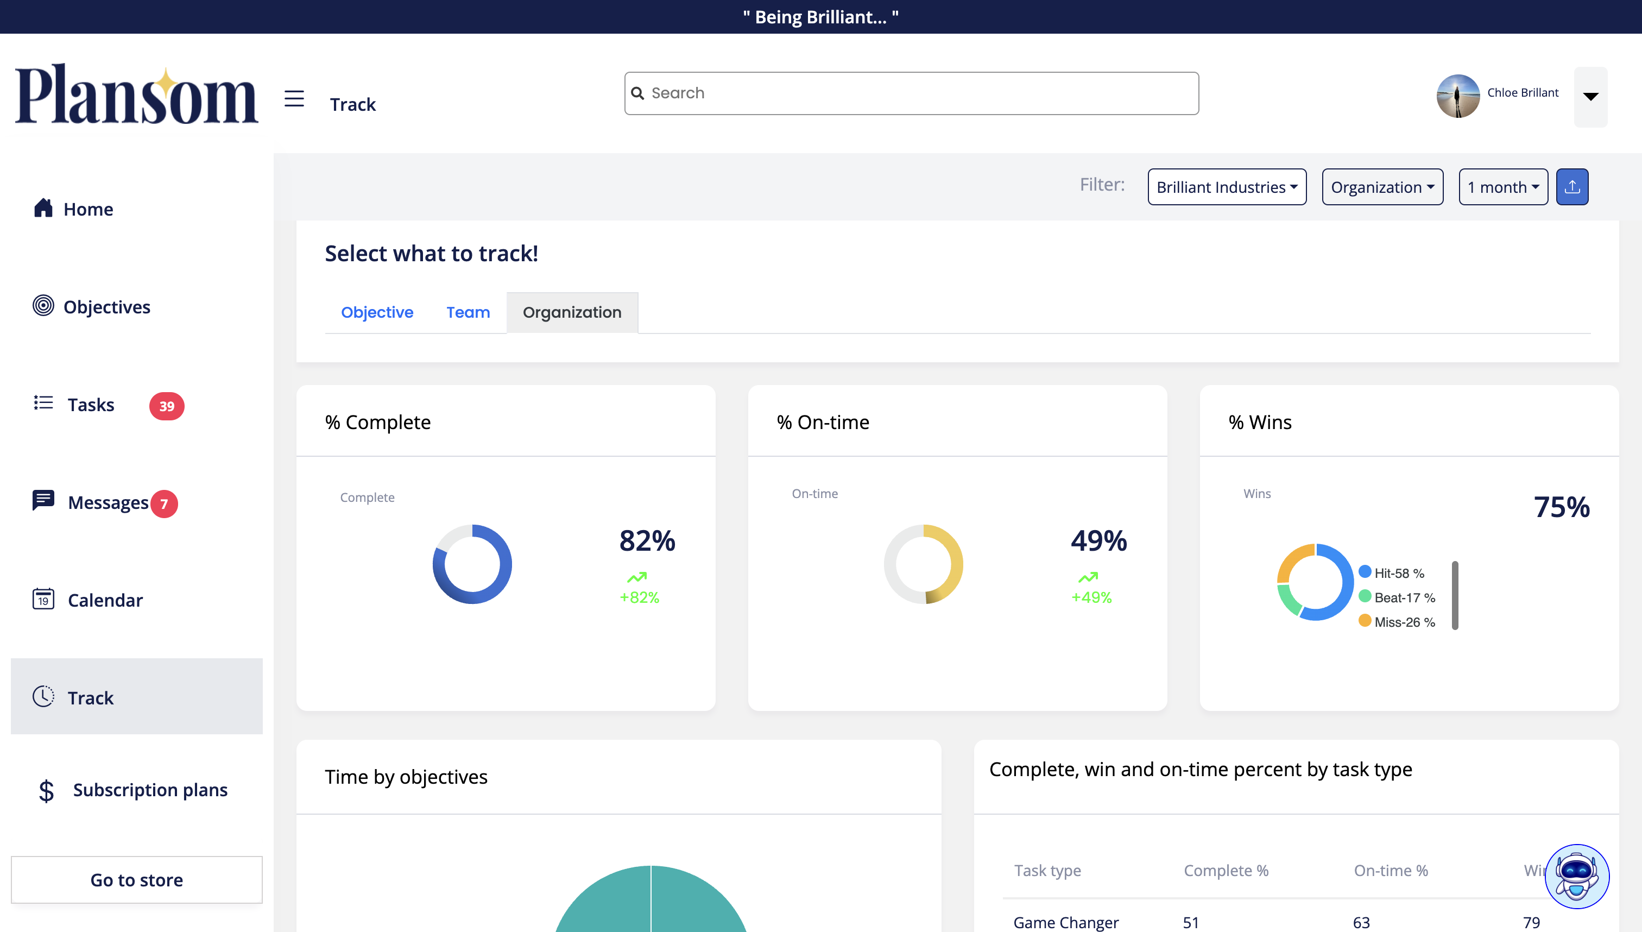Open Messages chat bubble icon
Image resolution: width=1642 pixels, height=932 pixels.
tap(43, 500)
